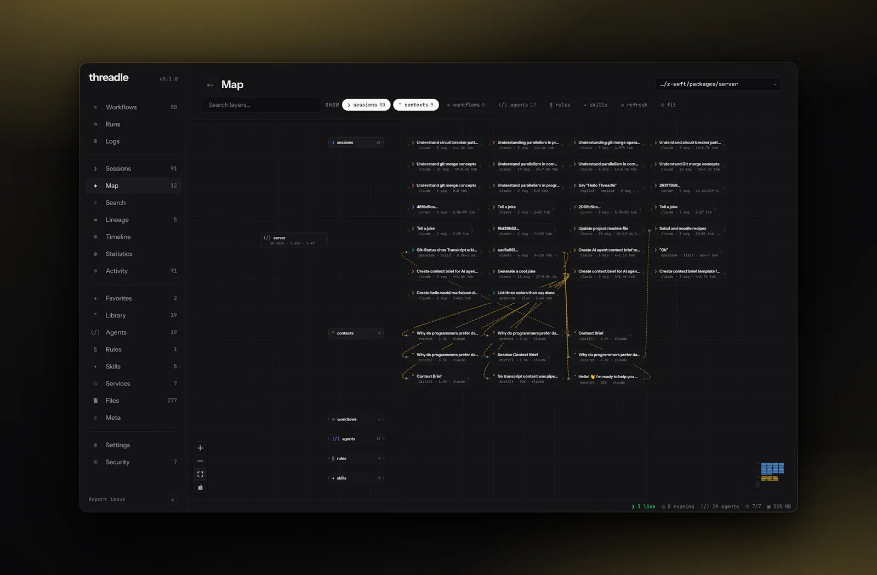Toggle the canvas lock icon
The image size is (877, 575).
(x=200, y=487)
